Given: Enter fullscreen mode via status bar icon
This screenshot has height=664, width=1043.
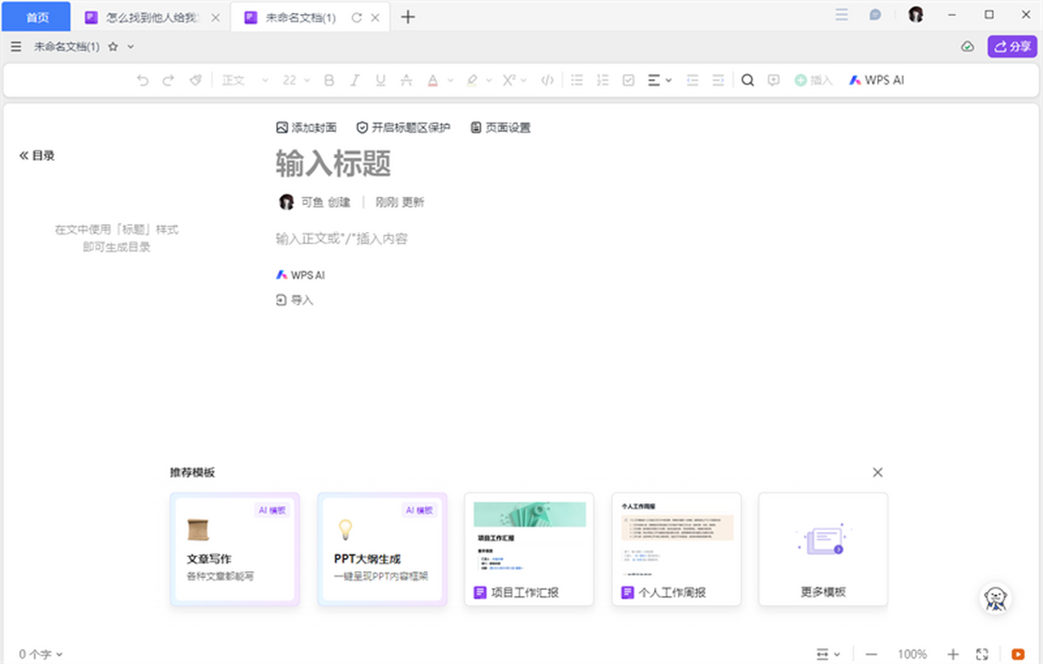Looking at the screenshot, I should tap(983, 654).
